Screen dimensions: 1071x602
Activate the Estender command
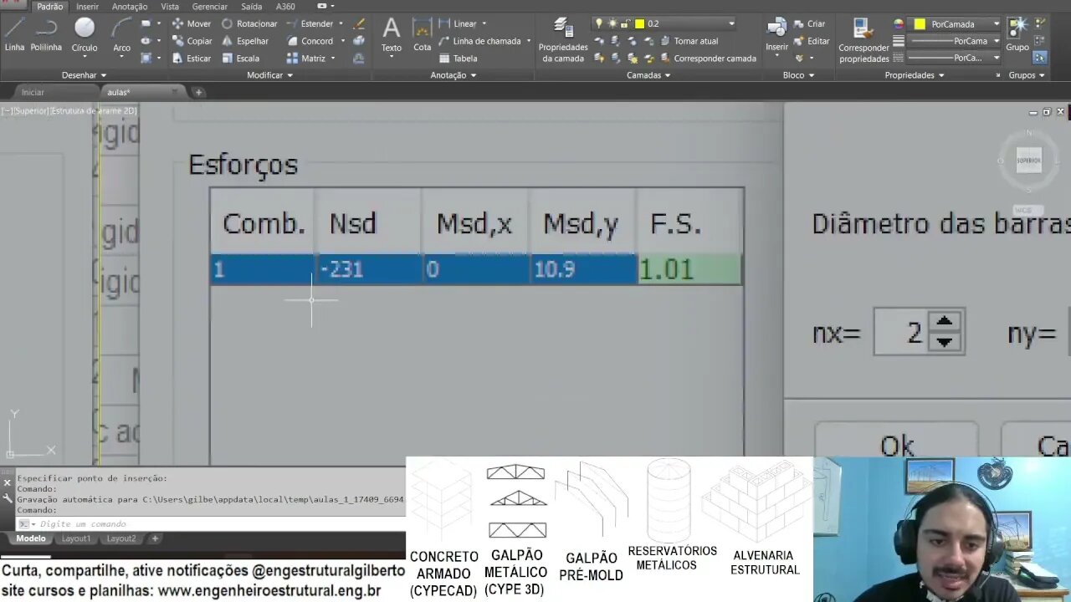coord(310,23)
